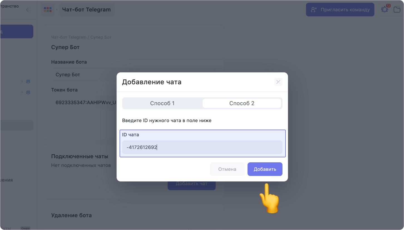The image size is (404, 230).
Task: Click the Пригласить команду button
Action: pyautogui.click(x=340, y=10)
